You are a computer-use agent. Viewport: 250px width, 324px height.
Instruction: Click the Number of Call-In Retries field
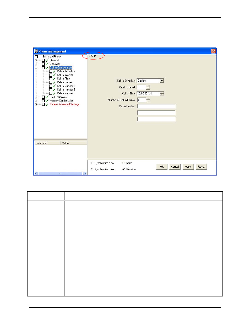(142, 100)
